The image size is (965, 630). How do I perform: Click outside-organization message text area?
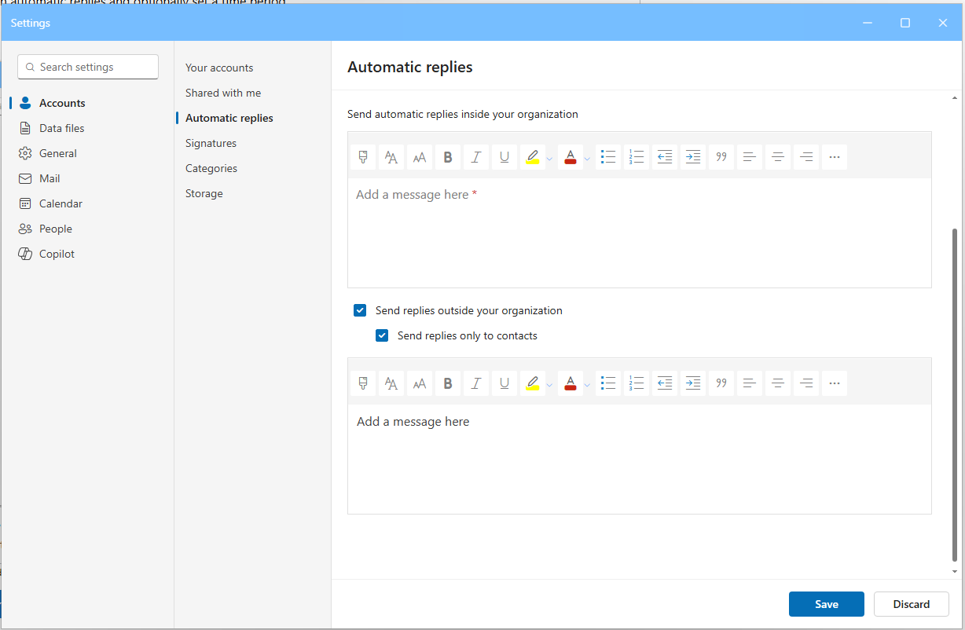coord(640,459)
